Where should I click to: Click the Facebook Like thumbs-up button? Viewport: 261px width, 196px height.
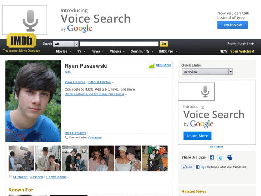tap(188, 167)
